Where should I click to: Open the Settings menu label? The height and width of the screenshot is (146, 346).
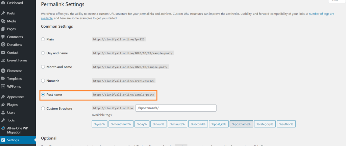click(x=13, y=140)
